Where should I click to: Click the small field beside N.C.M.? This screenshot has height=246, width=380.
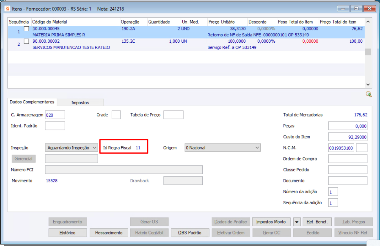[x=362, y=148]
